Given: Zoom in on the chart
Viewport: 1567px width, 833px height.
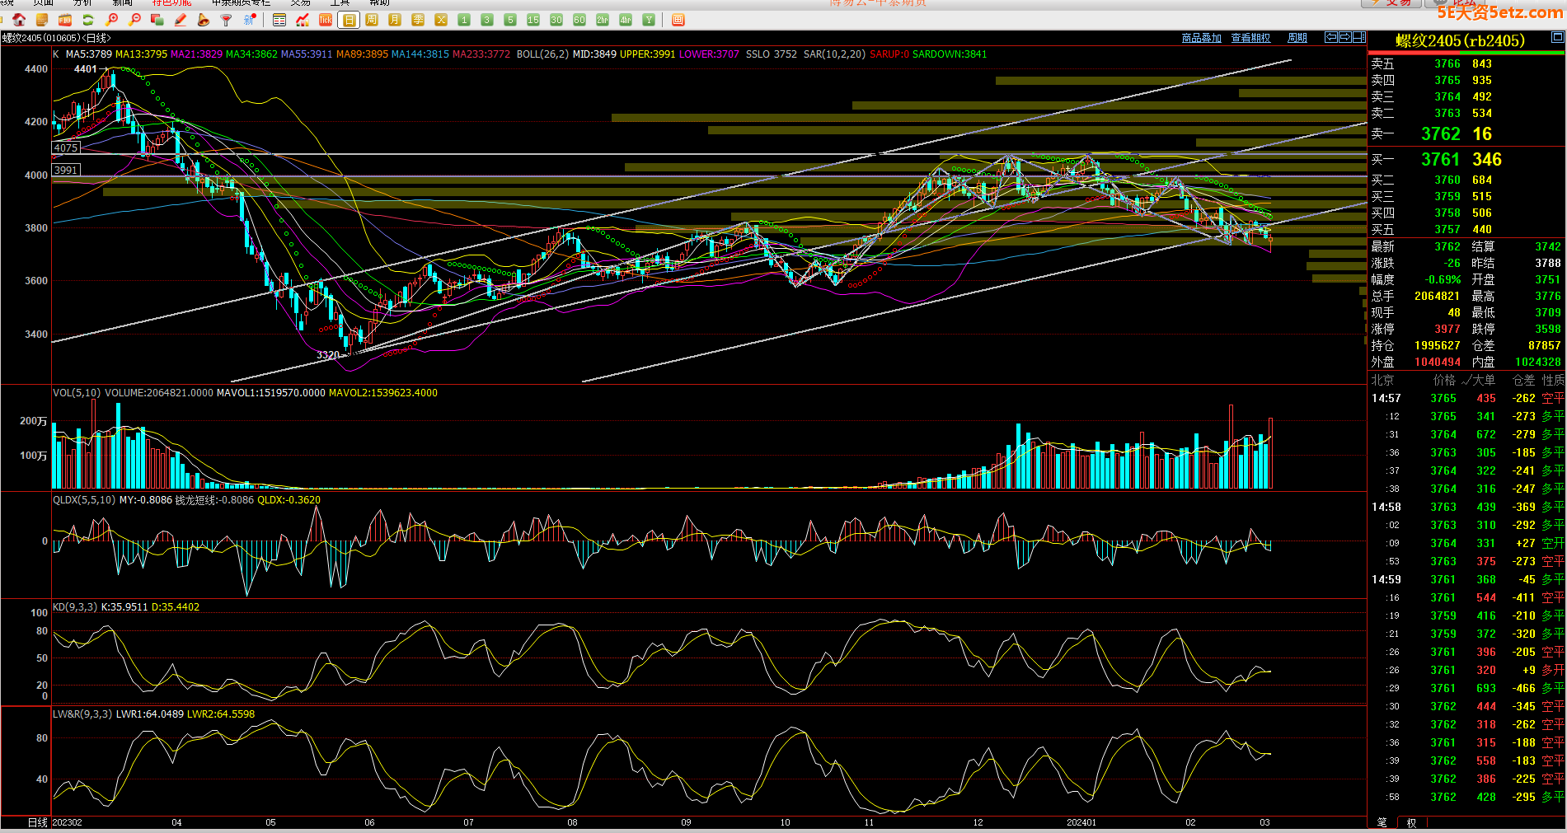Looking at the screenshot, I should point(112,20).
